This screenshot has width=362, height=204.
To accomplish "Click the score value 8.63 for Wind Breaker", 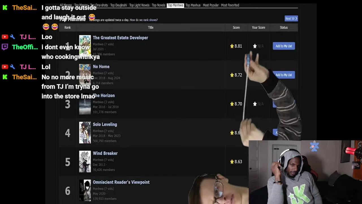I will pos(238,161).
